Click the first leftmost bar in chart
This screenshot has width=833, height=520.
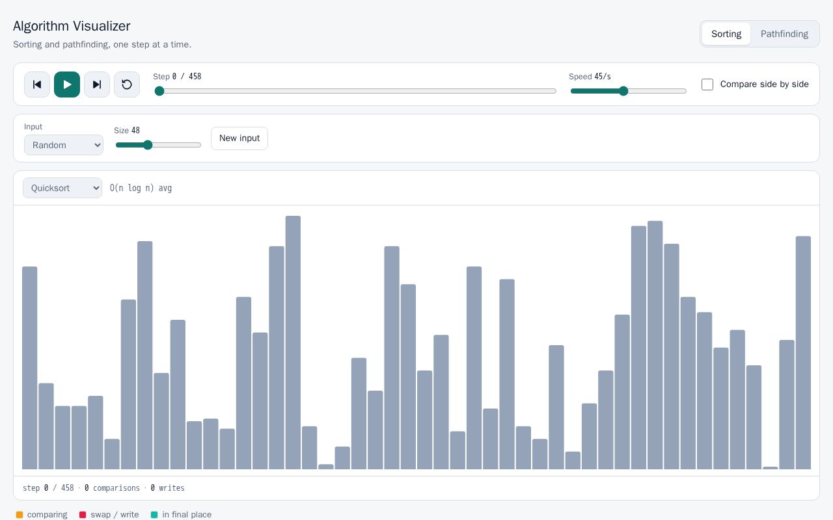[30, 368]
